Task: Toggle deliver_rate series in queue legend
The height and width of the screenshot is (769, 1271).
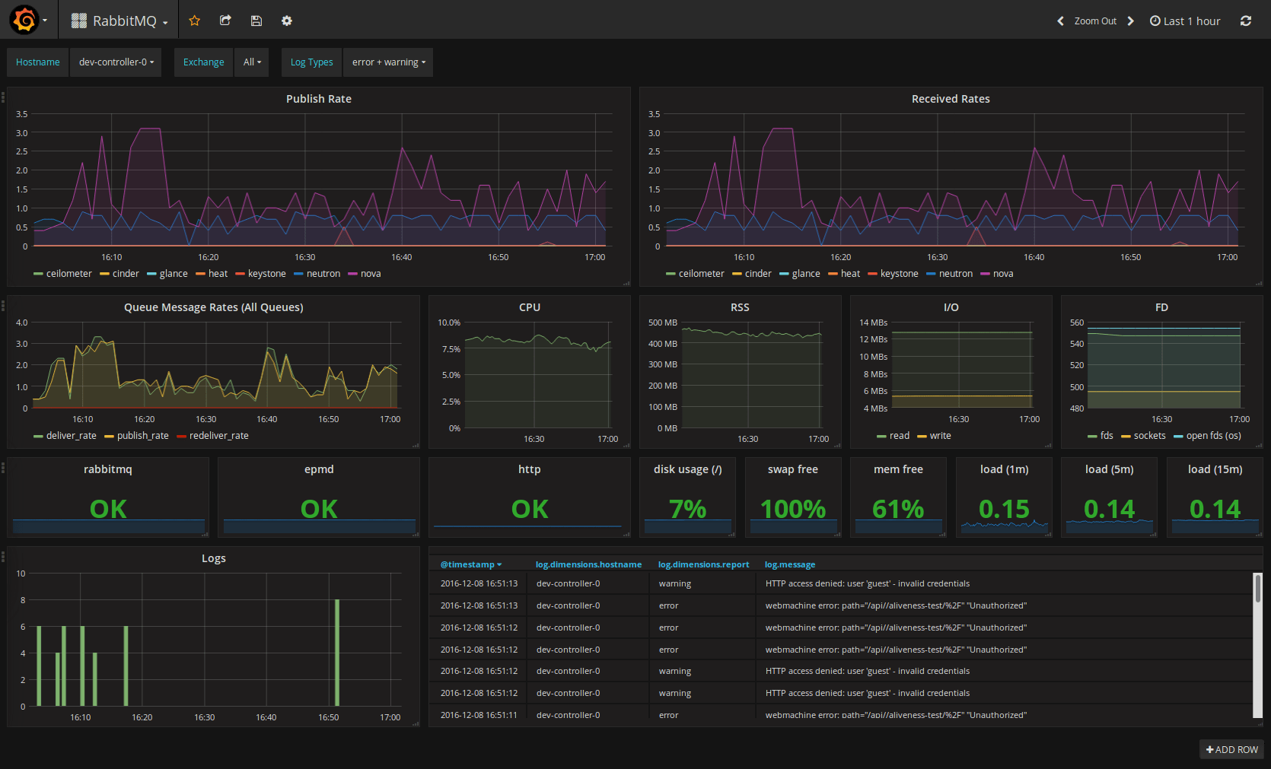Action: (x=71, y=436)
